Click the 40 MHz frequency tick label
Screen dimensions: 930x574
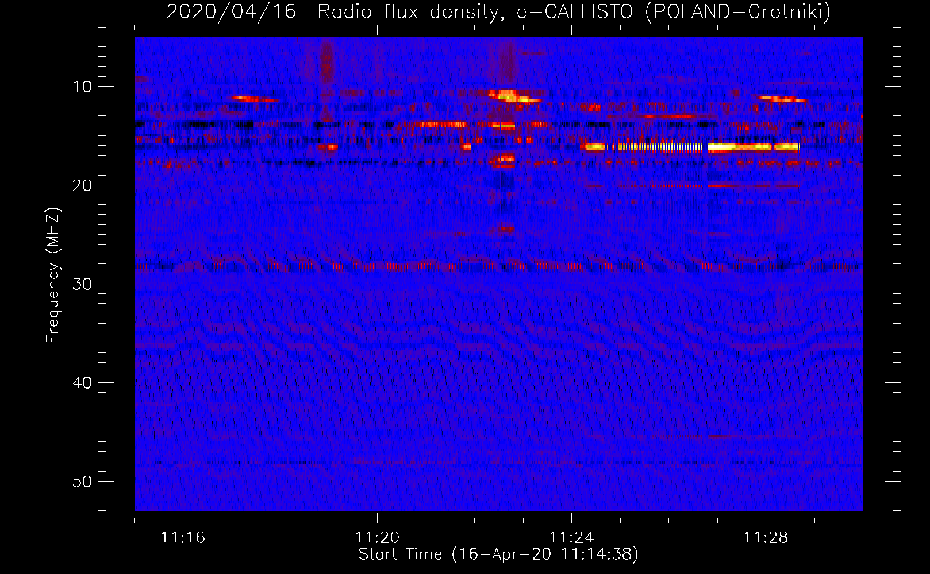pyautogui.click(x=82, y=383)
